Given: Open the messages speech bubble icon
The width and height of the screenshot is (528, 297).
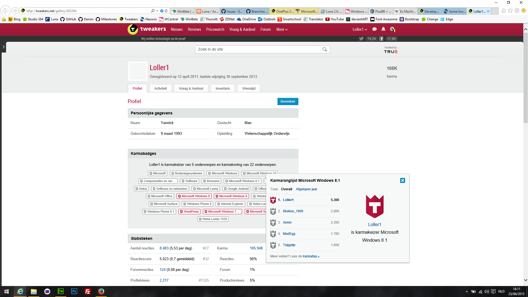Looking at the screenshot, I should [374, 29].
